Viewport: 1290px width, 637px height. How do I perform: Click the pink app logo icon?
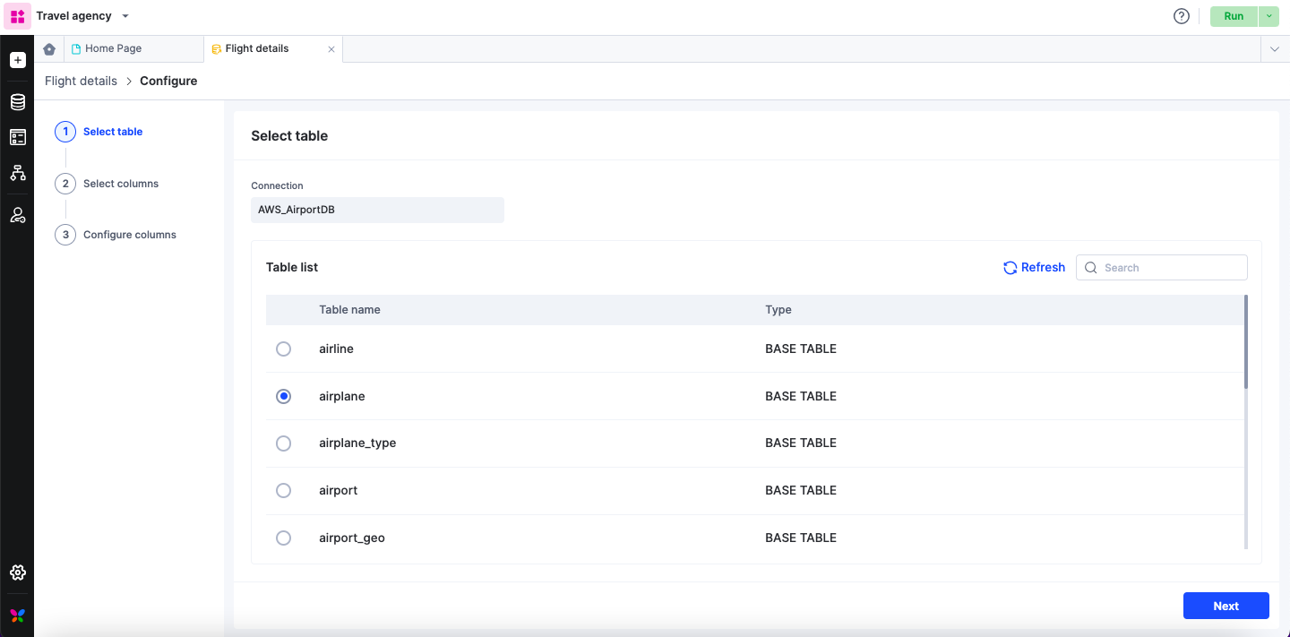17,16
